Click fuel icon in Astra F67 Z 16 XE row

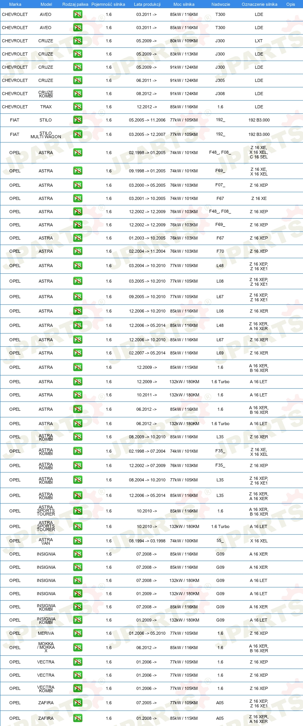[x=77, y=198]
